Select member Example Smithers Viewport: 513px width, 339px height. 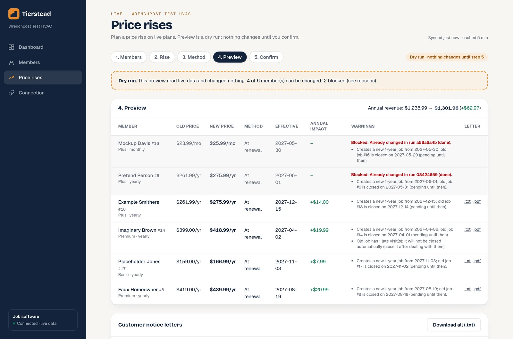139,202
